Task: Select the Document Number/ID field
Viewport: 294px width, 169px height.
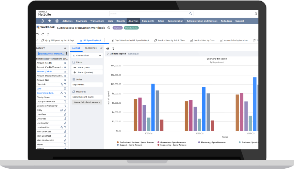Action: (52, 106)
